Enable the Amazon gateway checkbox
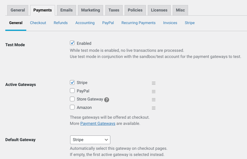This screenshot has height=159, width=247. [x=72, y=107]
